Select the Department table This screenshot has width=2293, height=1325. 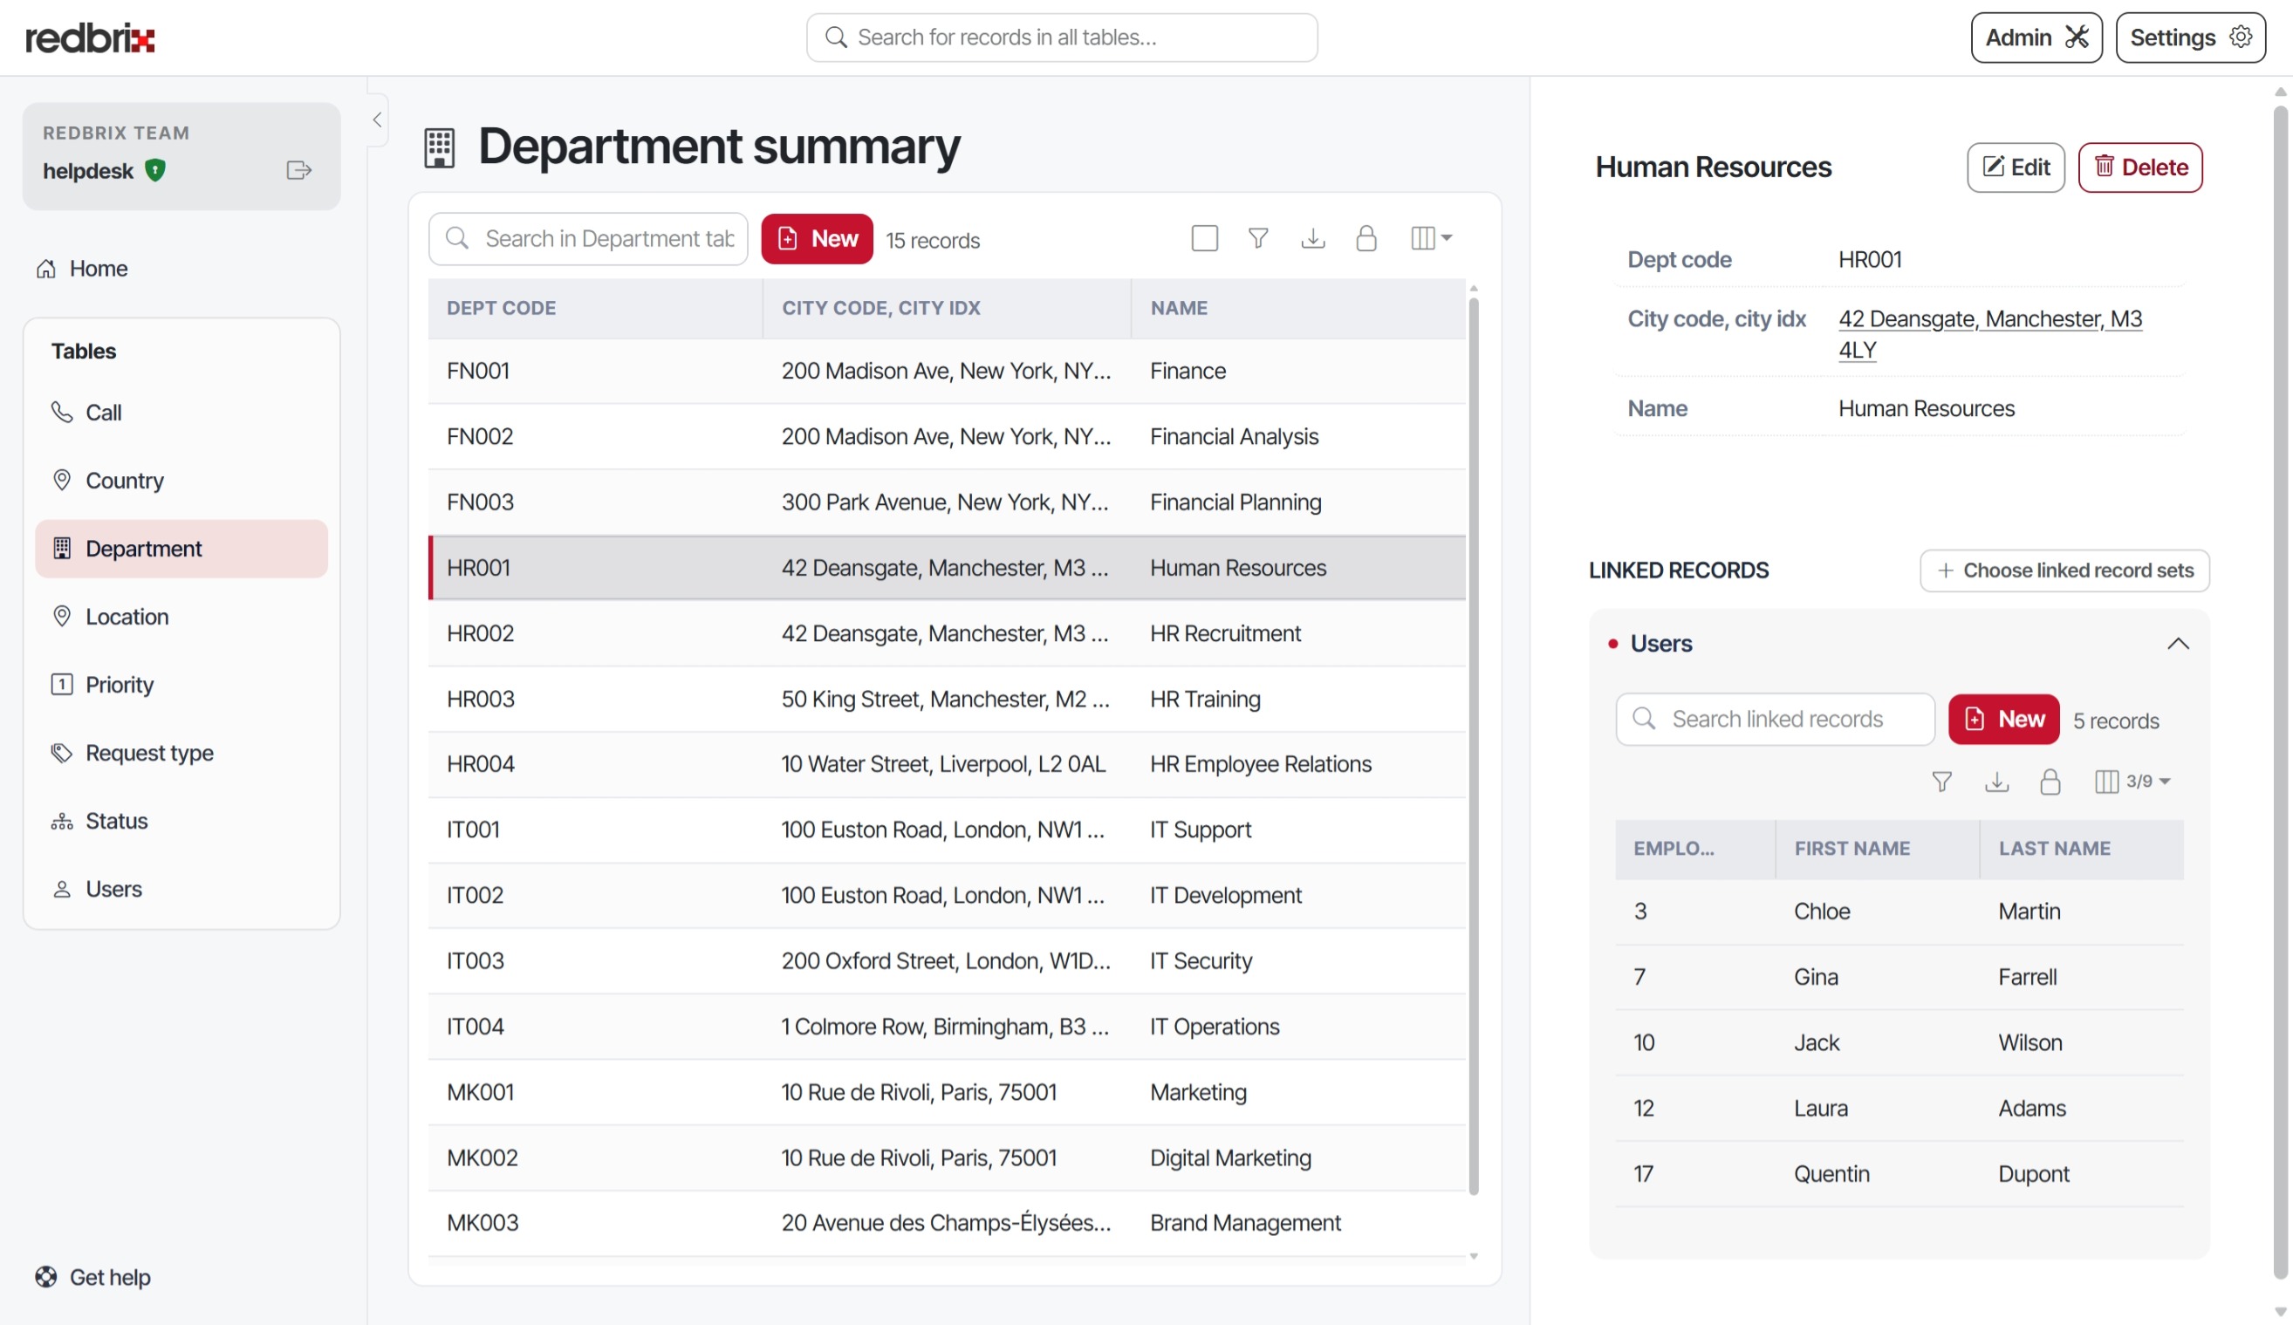click(181, 549)
